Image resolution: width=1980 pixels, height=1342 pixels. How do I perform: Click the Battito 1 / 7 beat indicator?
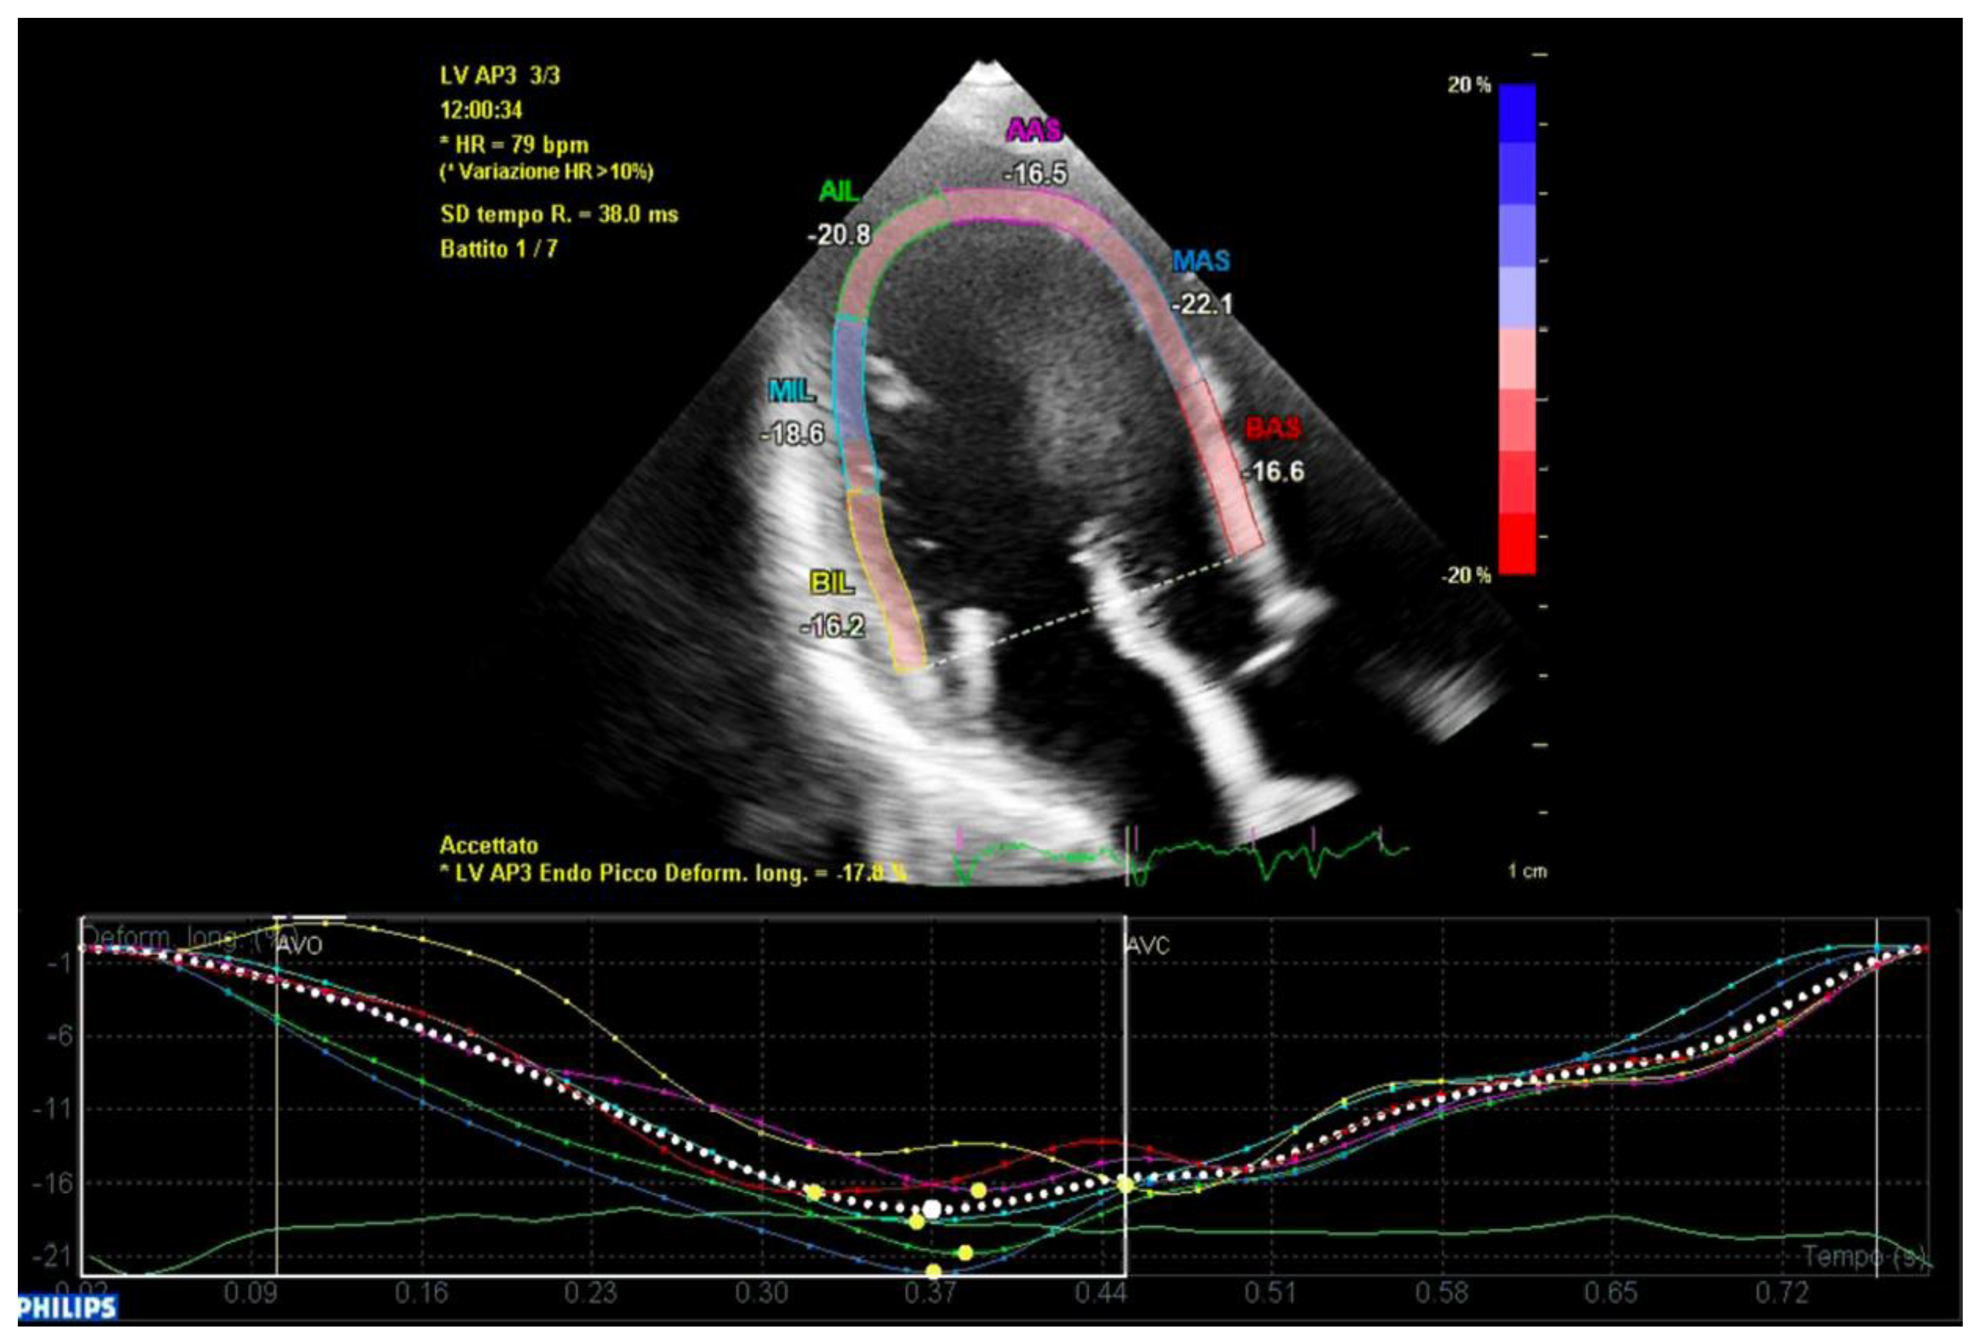click(498, 249)
